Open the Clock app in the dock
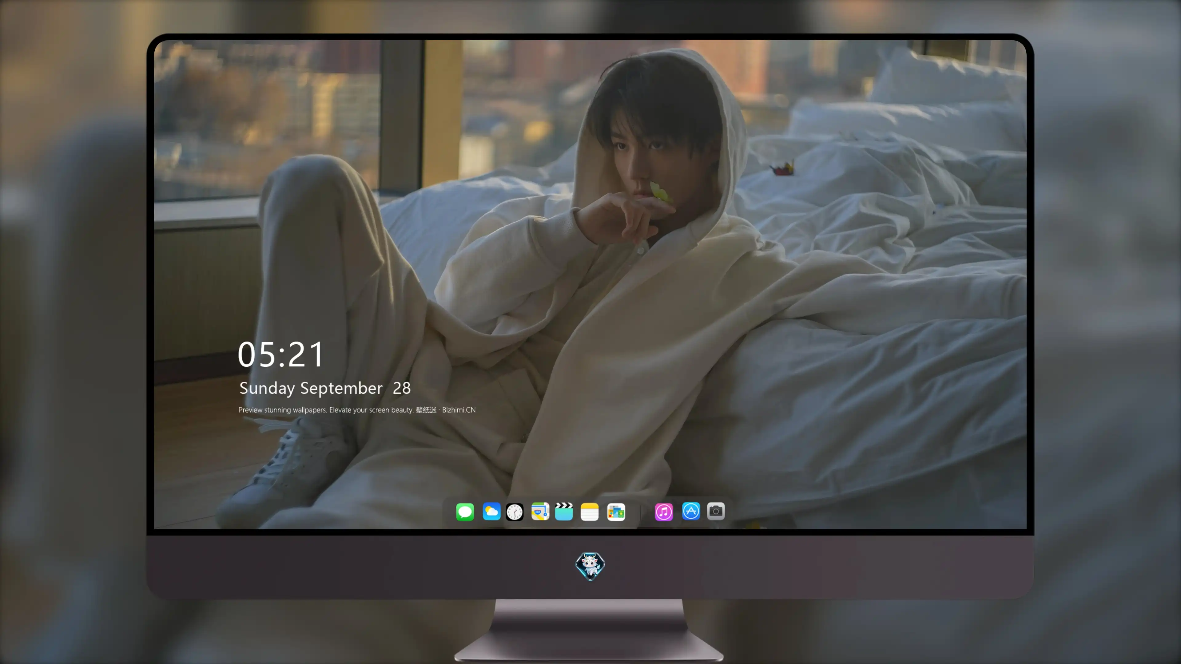This screenshot has height=664, width=1181. point(515,512)
